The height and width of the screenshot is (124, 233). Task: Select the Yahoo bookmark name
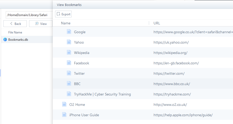[x=79, y=43]
